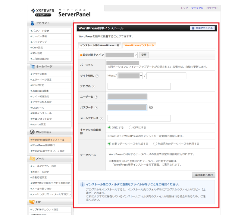This screenshot has height=215, width=241.
Task: Open サイト転送設定 in sidebar
Action: pos(50,97)
